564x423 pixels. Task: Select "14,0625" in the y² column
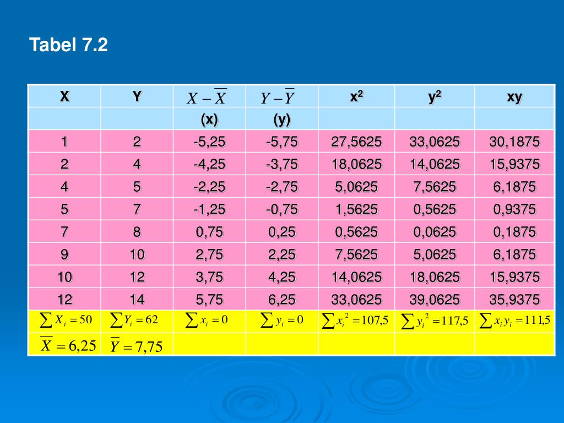point(435,164)
